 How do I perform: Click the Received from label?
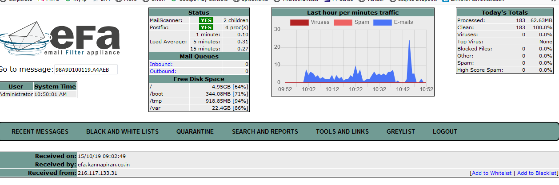pyautogui.click(x=52, y=173)
